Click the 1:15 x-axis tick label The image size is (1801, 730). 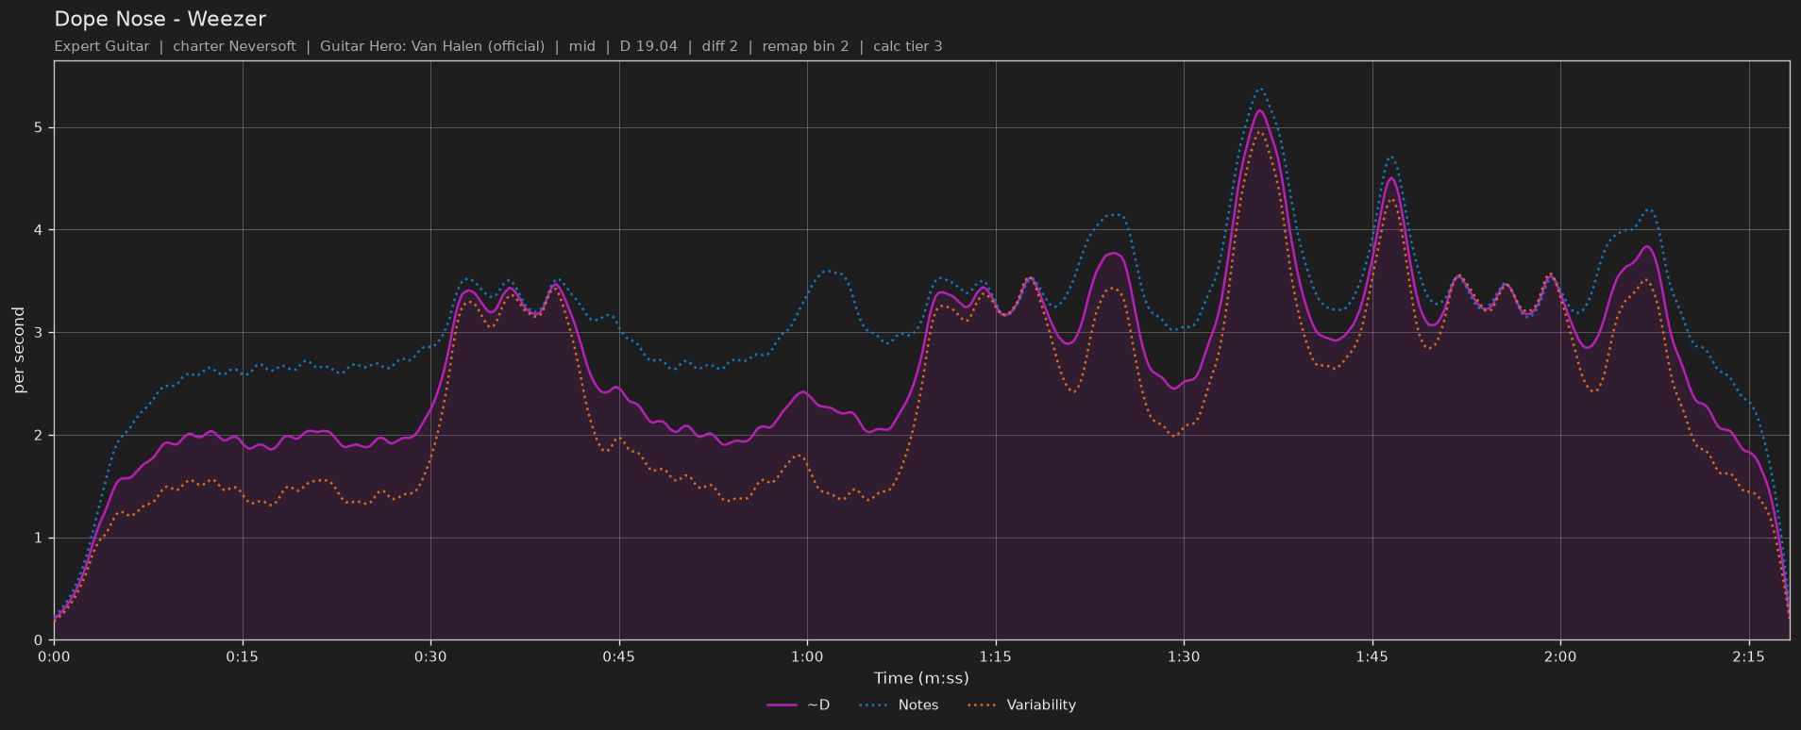(x=996, y=657)
